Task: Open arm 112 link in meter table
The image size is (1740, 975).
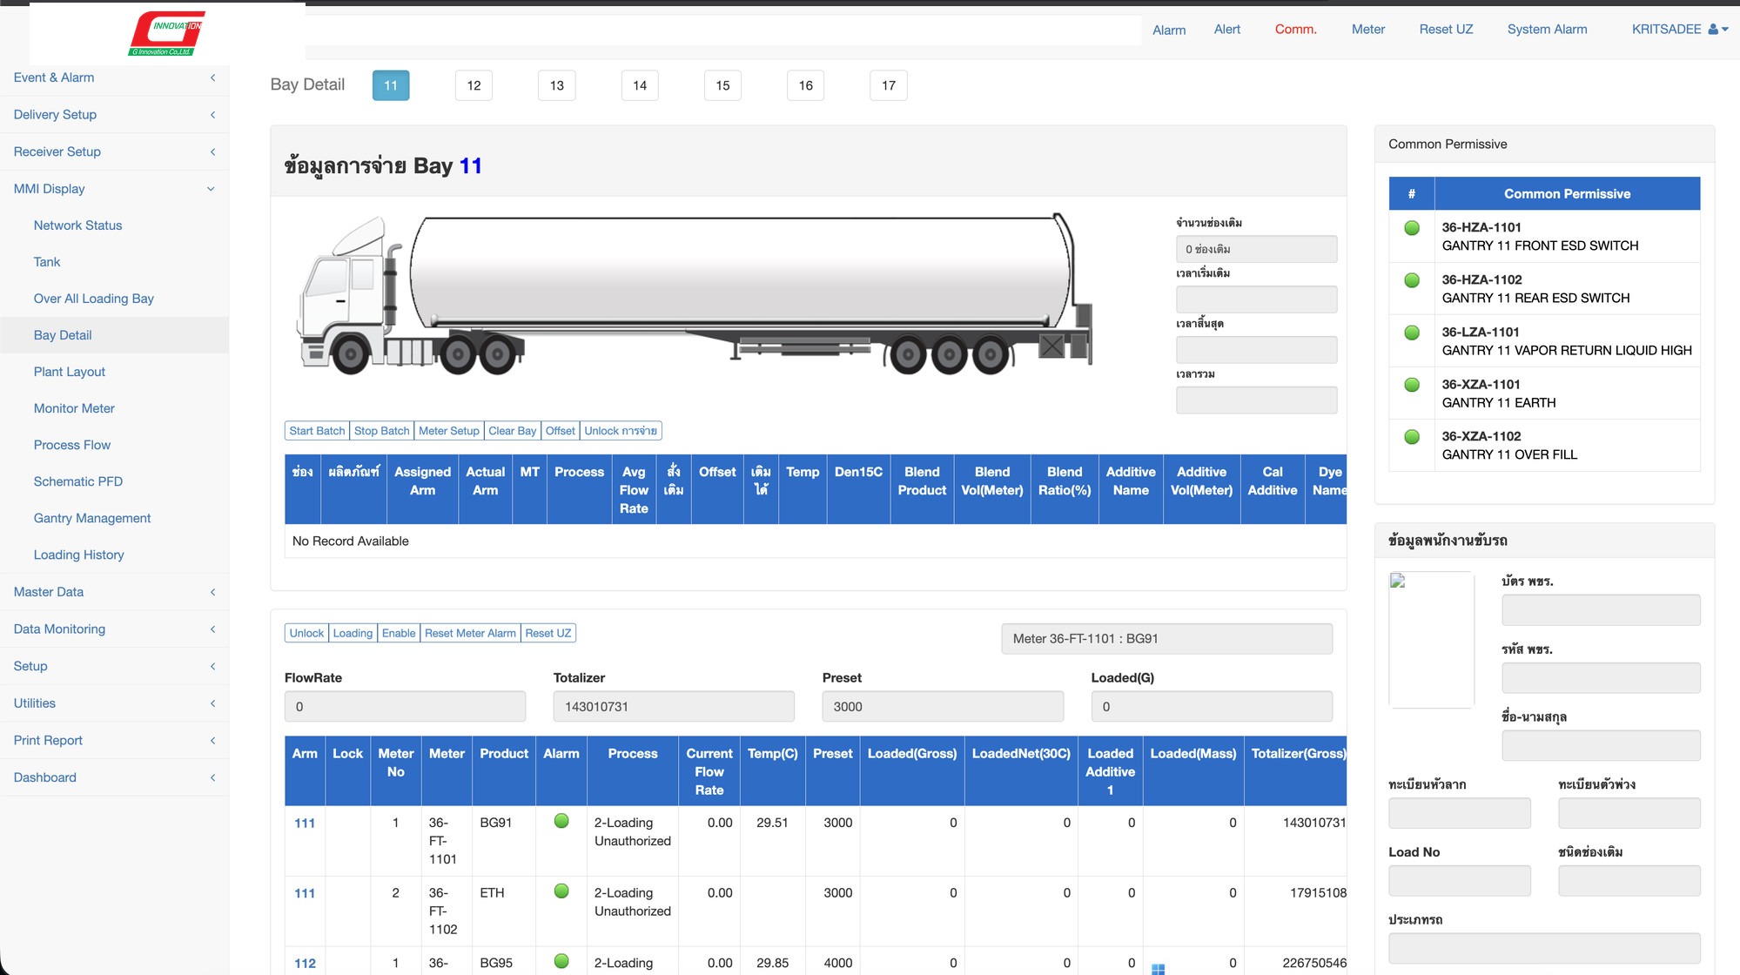Action: click(305, 963)
